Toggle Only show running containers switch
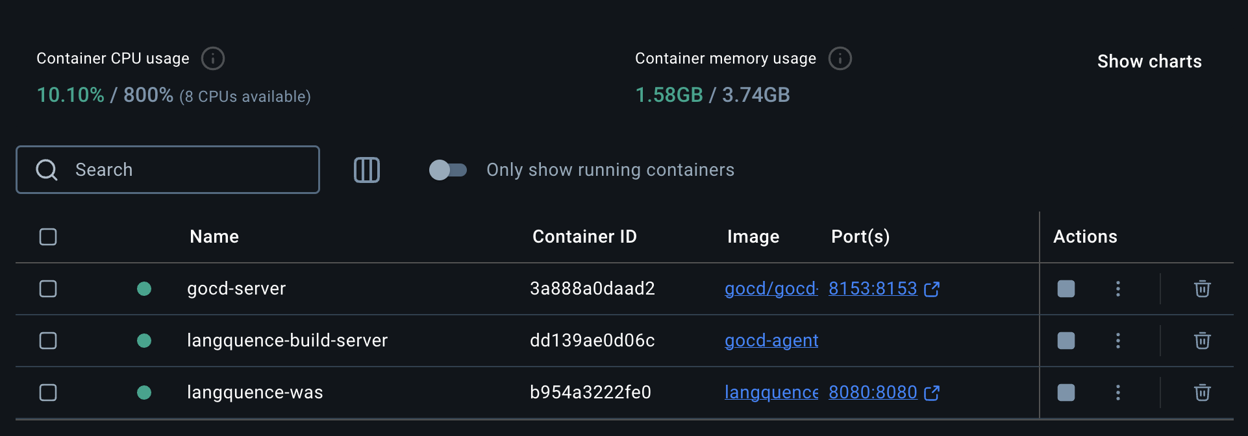Screen dimensions: 1248x436 click(448, 170)
